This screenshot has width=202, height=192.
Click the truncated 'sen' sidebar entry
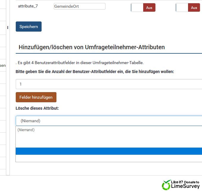[x=3, y=65]
